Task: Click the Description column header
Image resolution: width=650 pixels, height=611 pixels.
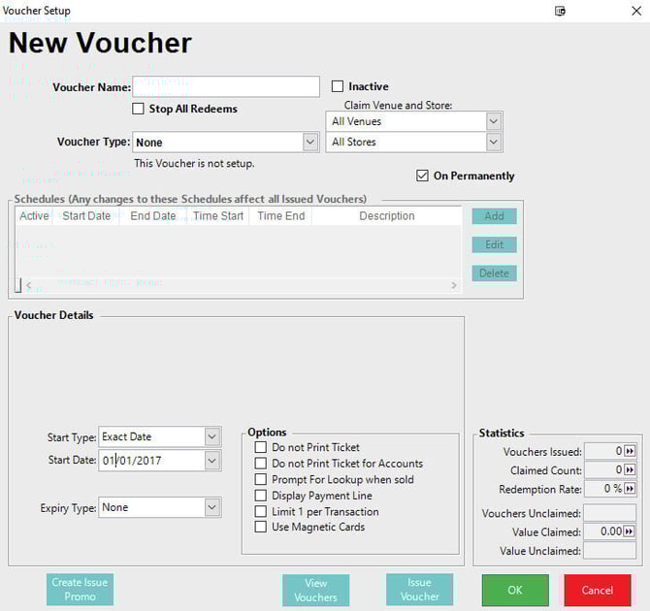Action: pos(386,216)
